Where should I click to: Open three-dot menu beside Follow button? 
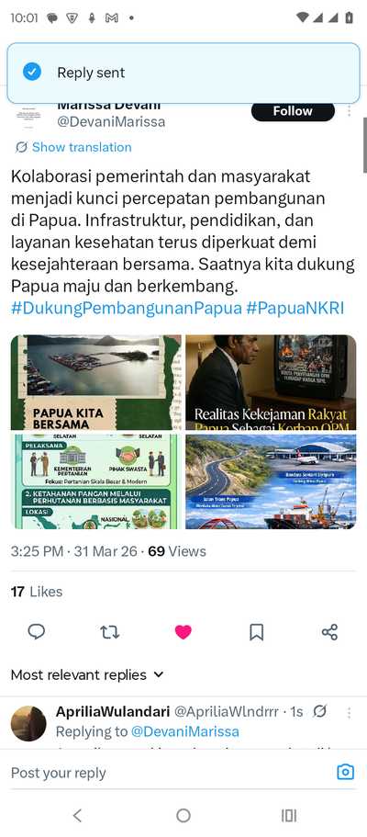[350, 110]
